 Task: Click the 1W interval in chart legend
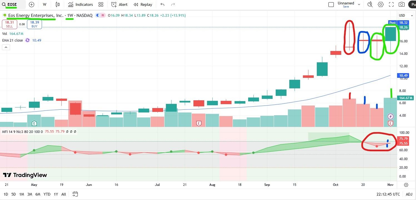pos(70,16)
